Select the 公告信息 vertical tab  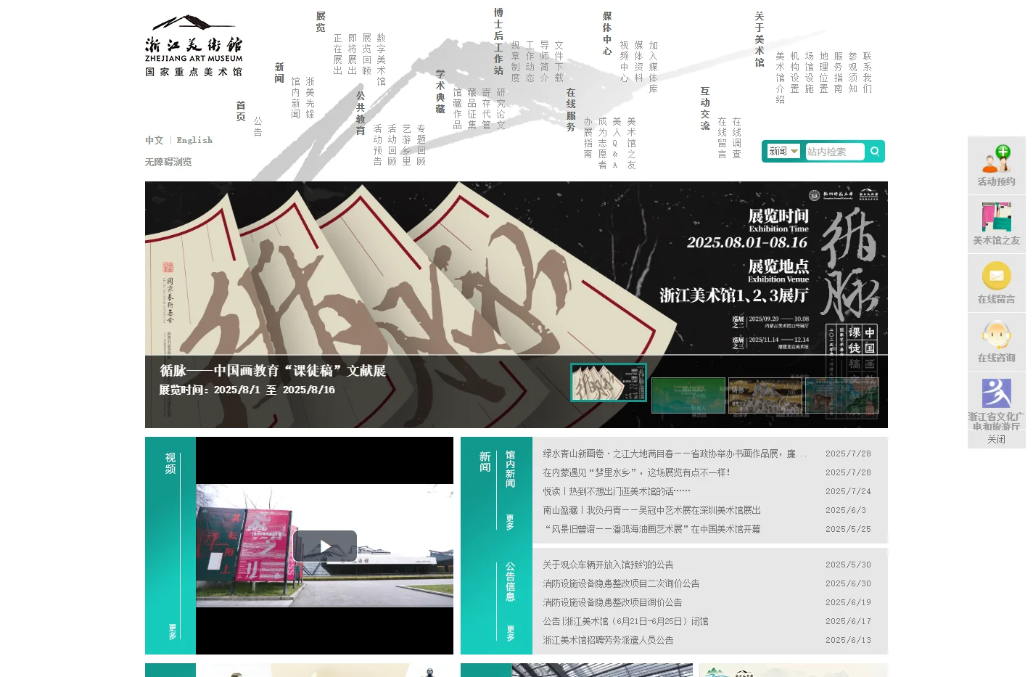tap(510, 581)
